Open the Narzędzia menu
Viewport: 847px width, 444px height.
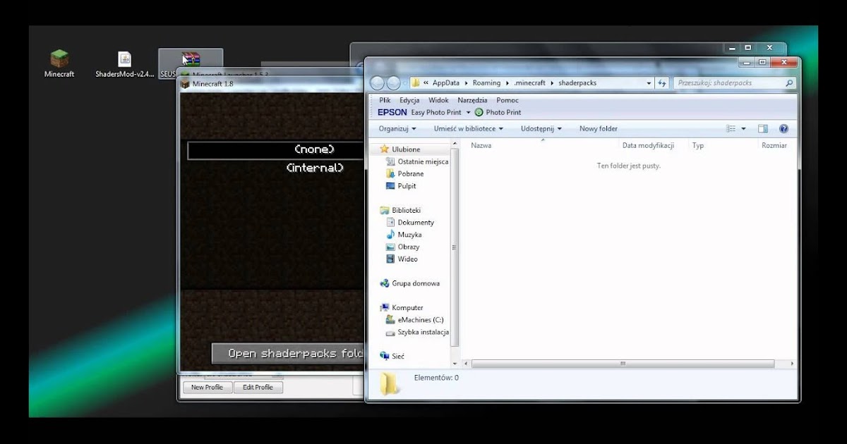(472, 101)
